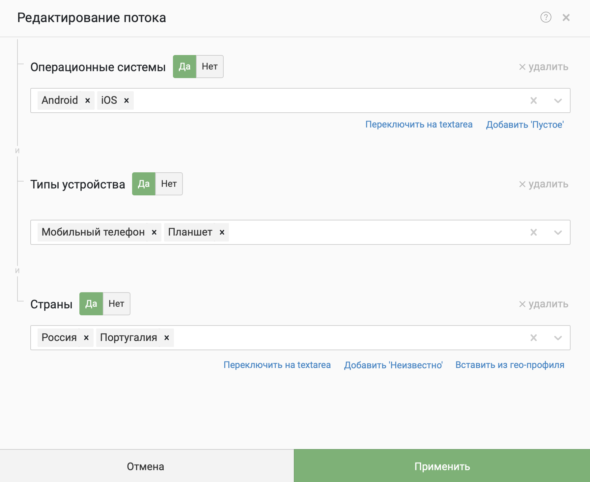Click the help question mark icon
Image resolution: width=590 pixels, height=482 pixels.
(x=546, y=17)
